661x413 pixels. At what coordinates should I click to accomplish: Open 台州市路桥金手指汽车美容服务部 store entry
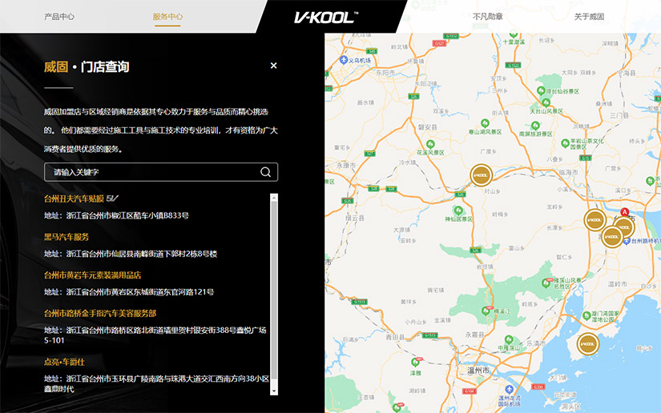coord(100,313)
